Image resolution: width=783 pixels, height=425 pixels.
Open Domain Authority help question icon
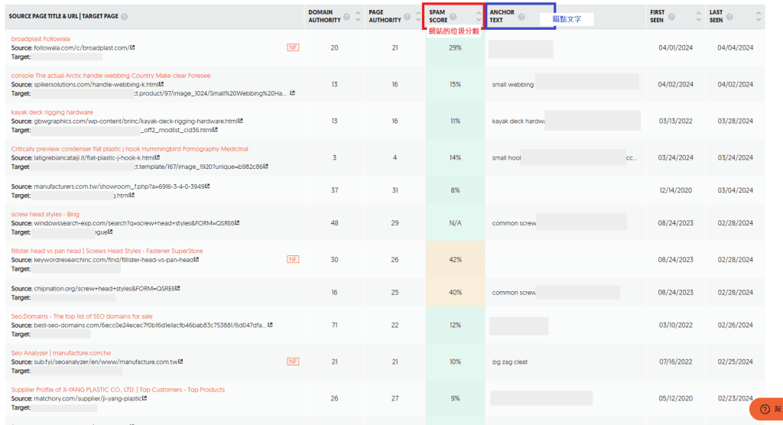pos(346,17)
